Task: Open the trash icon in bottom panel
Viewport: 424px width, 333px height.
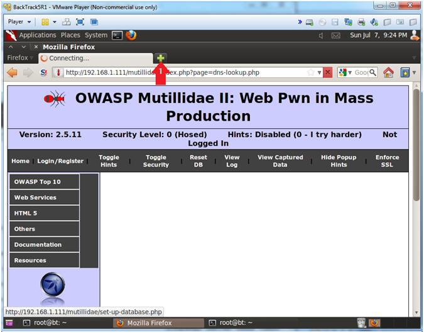Action: point(361,323)
